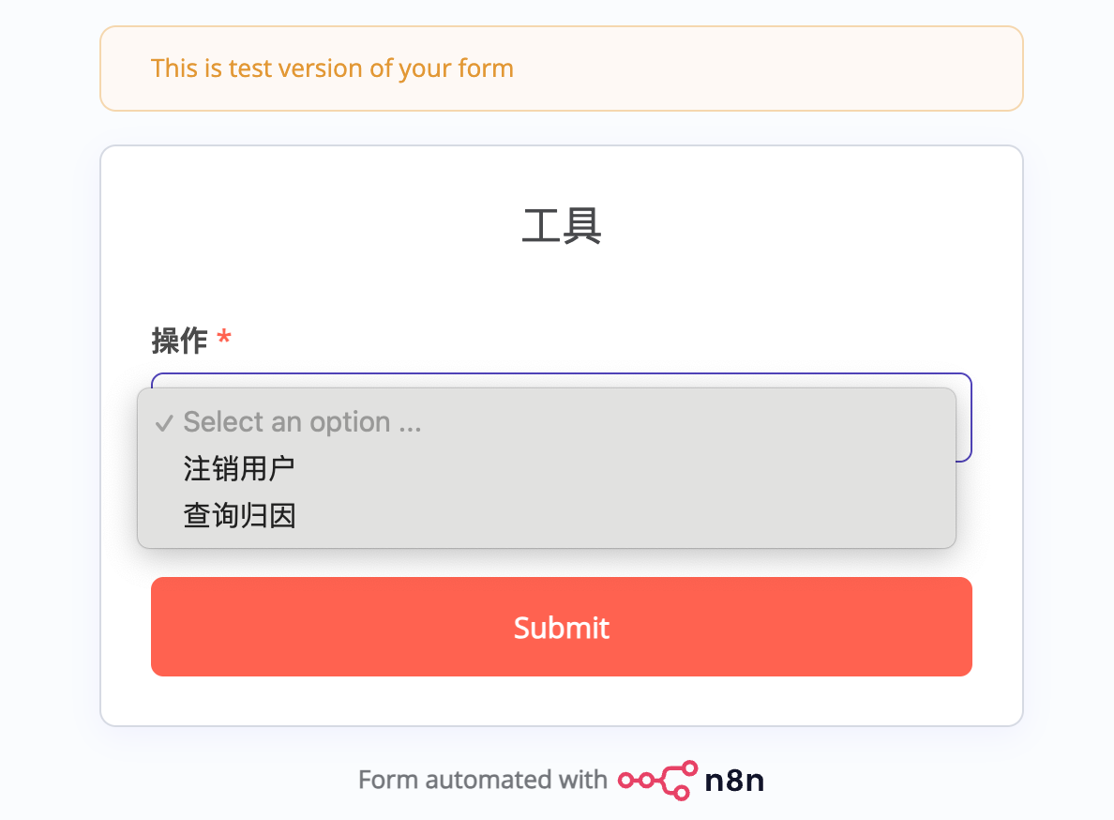Click the red required asterisk

223,340
